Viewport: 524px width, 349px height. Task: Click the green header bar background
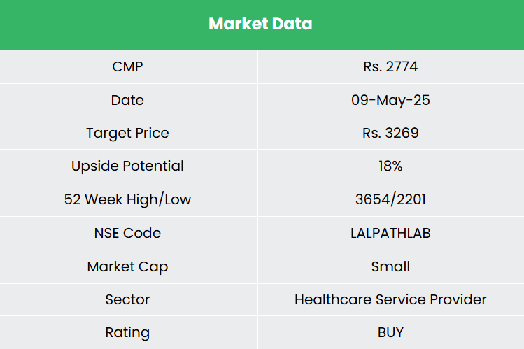coord(84,24)
